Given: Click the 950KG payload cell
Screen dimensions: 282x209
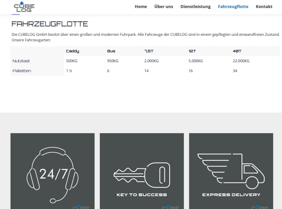Looking at the screenshot, I should click(123, 61).
